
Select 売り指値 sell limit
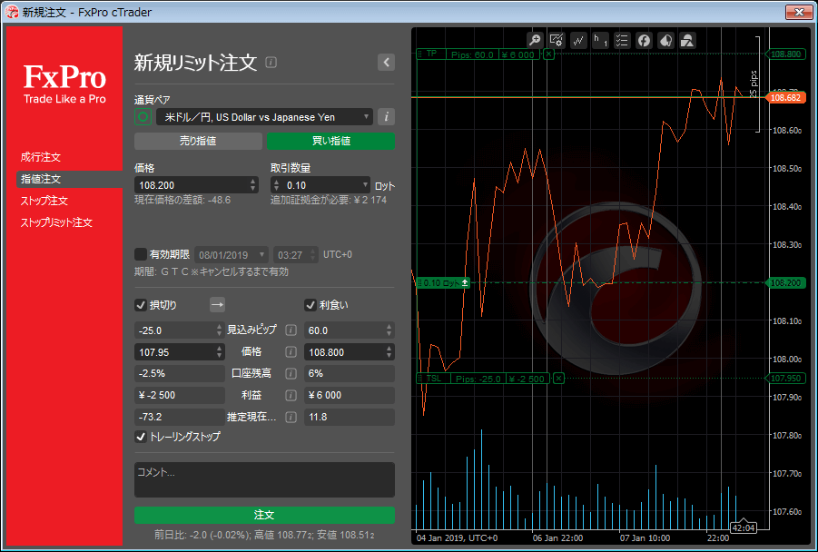pyautogui.click(x=198, y=141)
